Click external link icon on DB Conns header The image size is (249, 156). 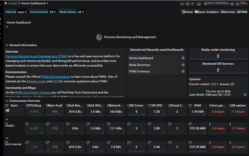[128, 106]
